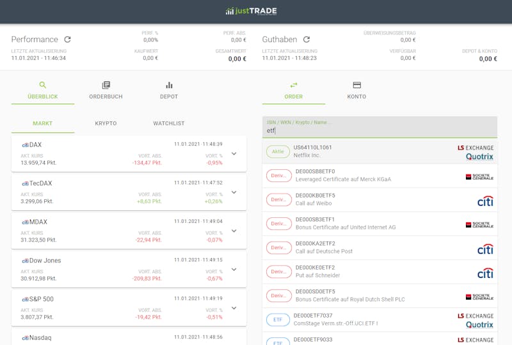Image resolution: width=512 pixels, height=345 pixels.
Task: Select the Markt subtab
Action: [43, 123]
